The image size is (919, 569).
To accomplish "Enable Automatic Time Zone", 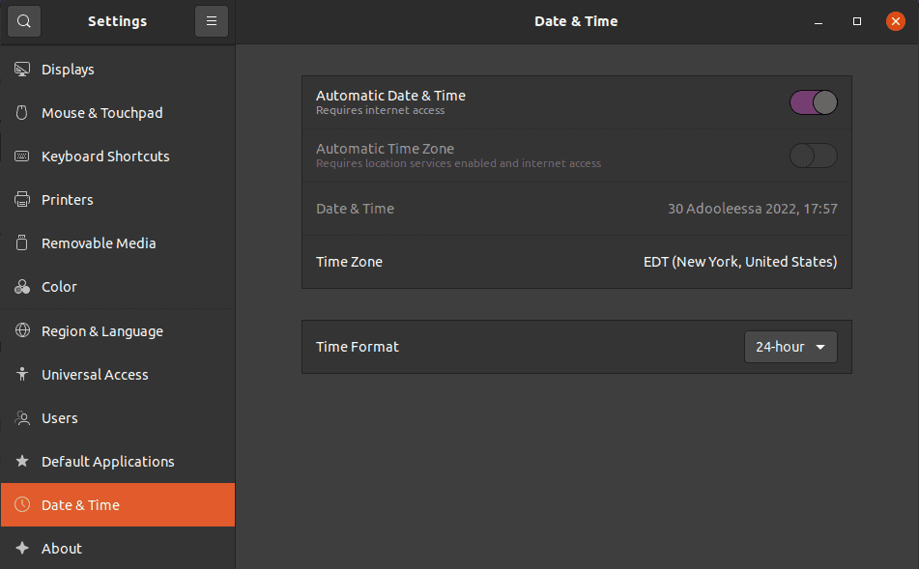I will (x=813, y=156).
